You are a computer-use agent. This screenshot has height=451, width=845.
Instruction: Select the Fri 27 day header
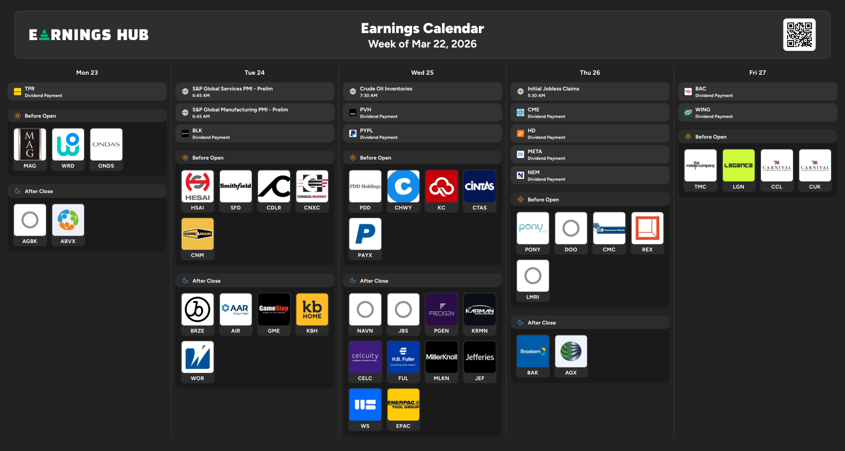(x=757, y=73)
